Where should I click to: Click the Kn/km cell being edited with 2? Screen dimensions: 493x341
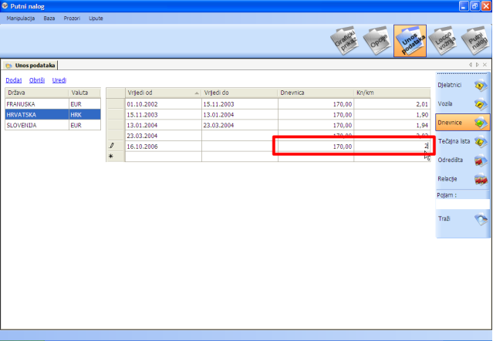point(392,147)
